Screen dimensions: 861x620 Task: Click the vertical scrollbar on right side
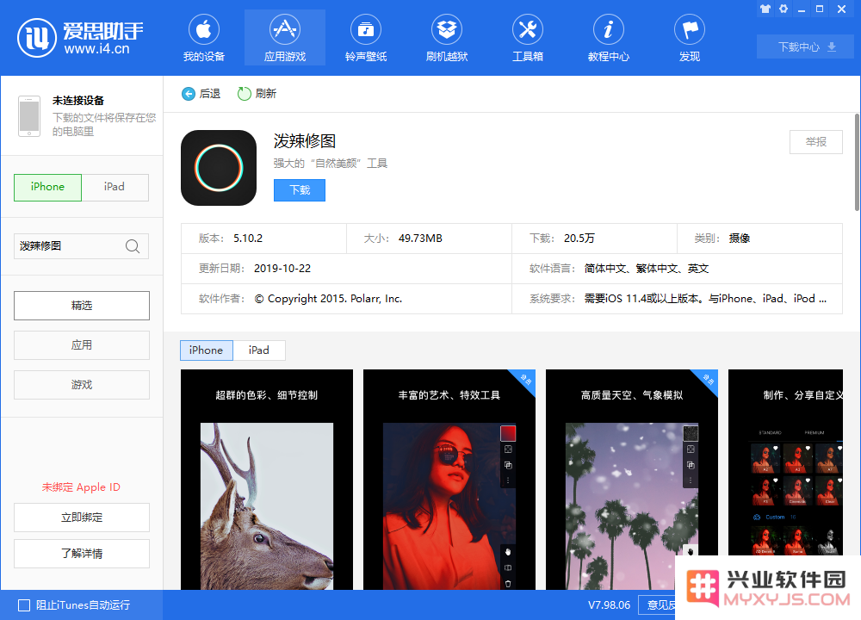tap(858, 162)
